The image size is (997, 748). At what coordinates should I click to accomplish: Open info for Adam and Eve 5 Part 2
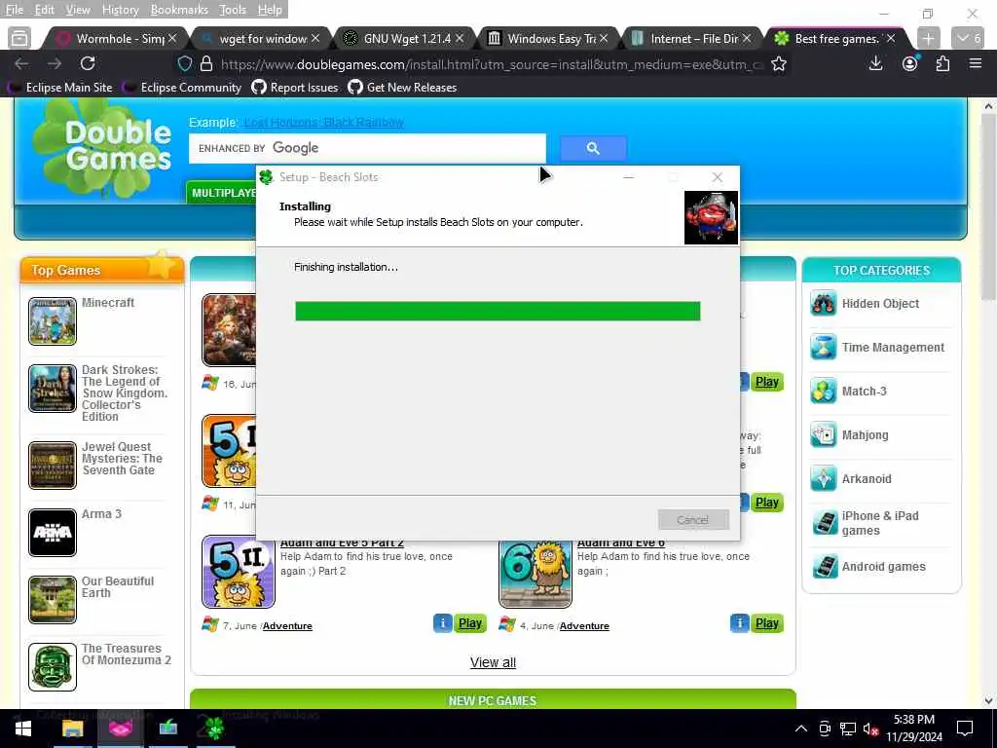(443, 623)
